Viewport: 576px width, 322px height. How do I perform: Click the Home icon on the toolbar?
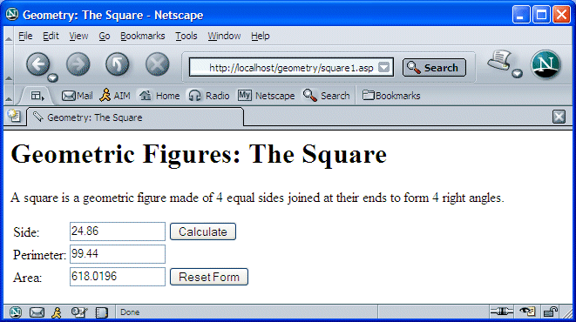(159, 96)
